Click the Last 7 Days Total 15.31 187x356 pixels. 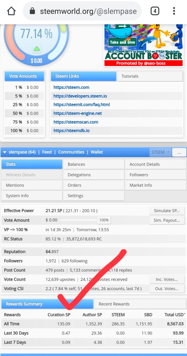178,342
